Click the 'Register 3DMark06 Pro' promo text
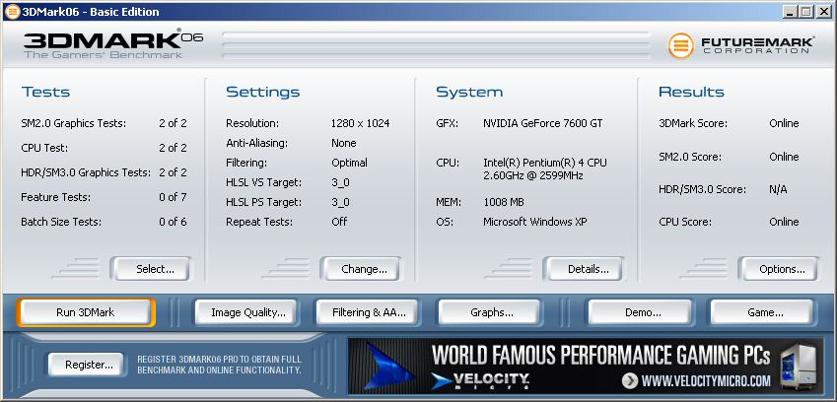The image size is (837, 402). (x=220, y=365)
